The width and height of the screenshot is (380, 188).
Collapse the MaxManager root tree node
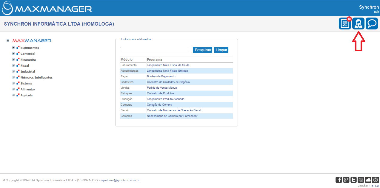coord(8,41)
